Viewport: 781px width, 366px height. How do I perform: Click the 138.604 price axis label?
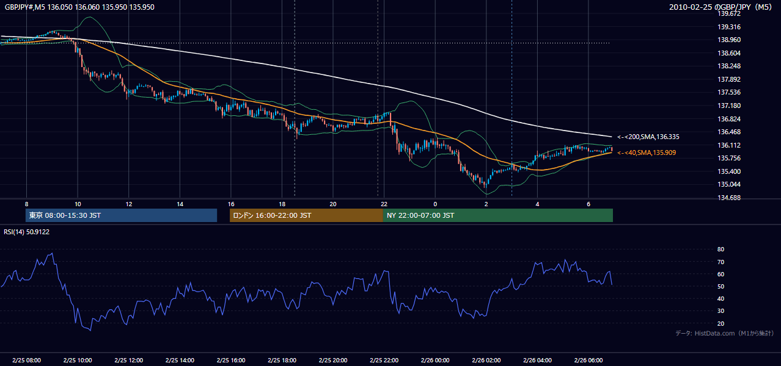point(730,53)
